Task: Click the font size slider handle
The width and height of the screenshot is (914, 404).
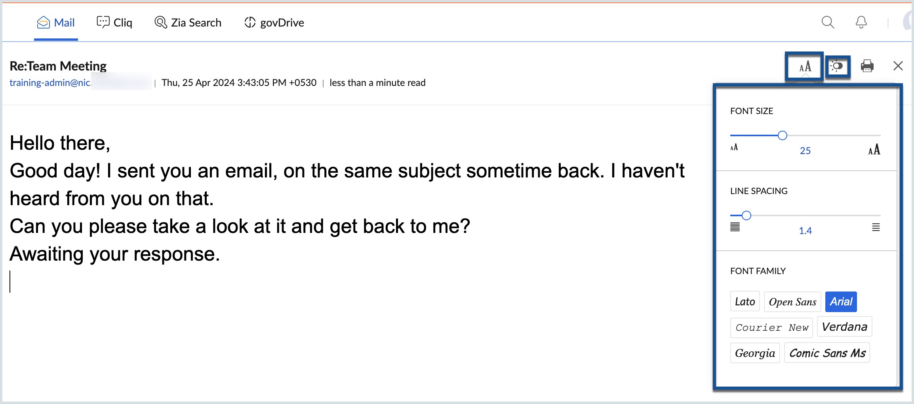Action: pos(782,135)
